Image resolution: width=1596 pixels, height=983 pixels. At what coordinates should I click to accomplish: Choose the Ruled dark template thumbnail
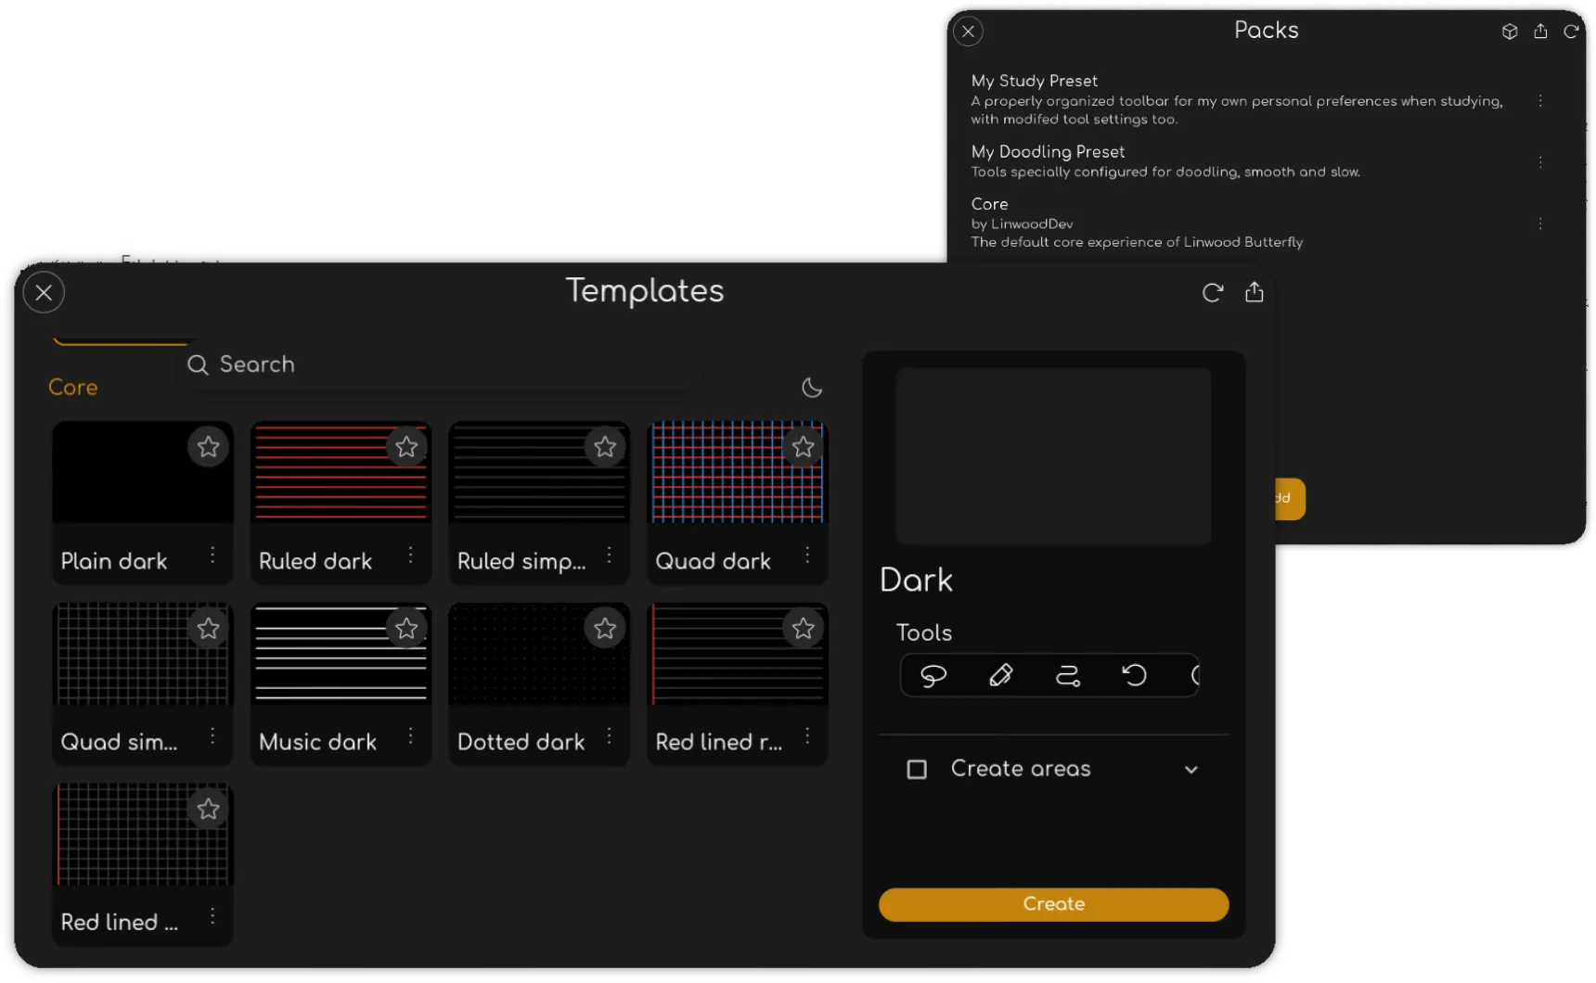(x=341, y=473)
